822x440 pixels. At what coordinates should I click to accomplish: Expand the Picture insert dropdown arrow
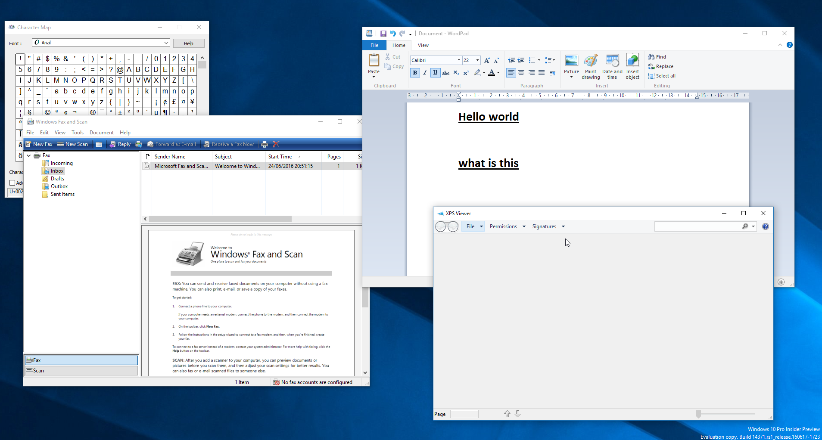(571, 77)
